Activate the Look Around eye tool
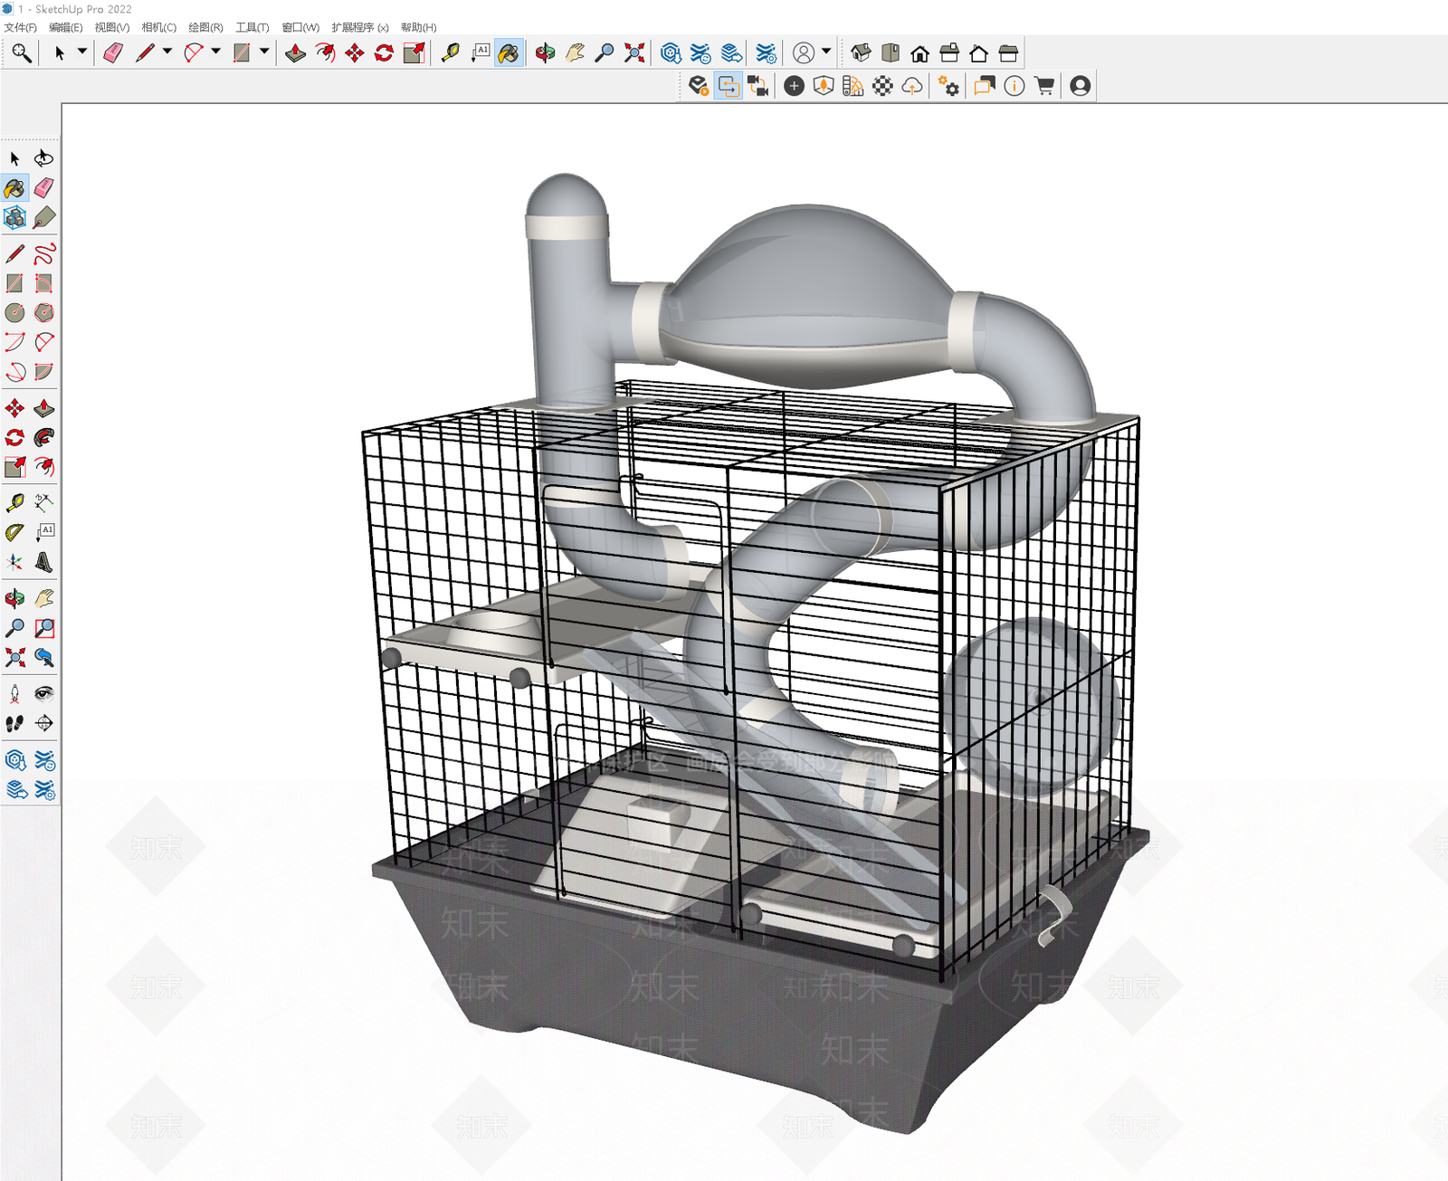 point(43,694)
